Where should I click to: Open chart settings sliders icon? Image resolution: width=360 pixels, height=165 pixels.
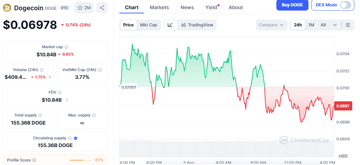click(x=348, y=25)
